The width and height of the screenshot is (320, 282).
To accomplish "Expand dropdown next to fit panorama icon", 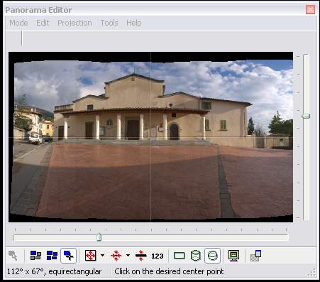I will 102,255.
